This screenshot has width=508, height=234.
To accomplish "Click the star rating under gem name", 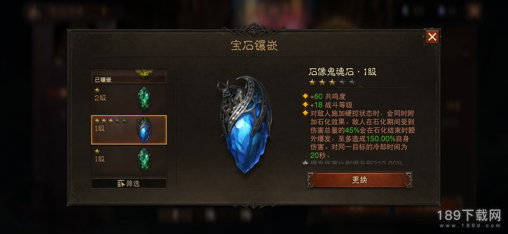I will [332, 82].
